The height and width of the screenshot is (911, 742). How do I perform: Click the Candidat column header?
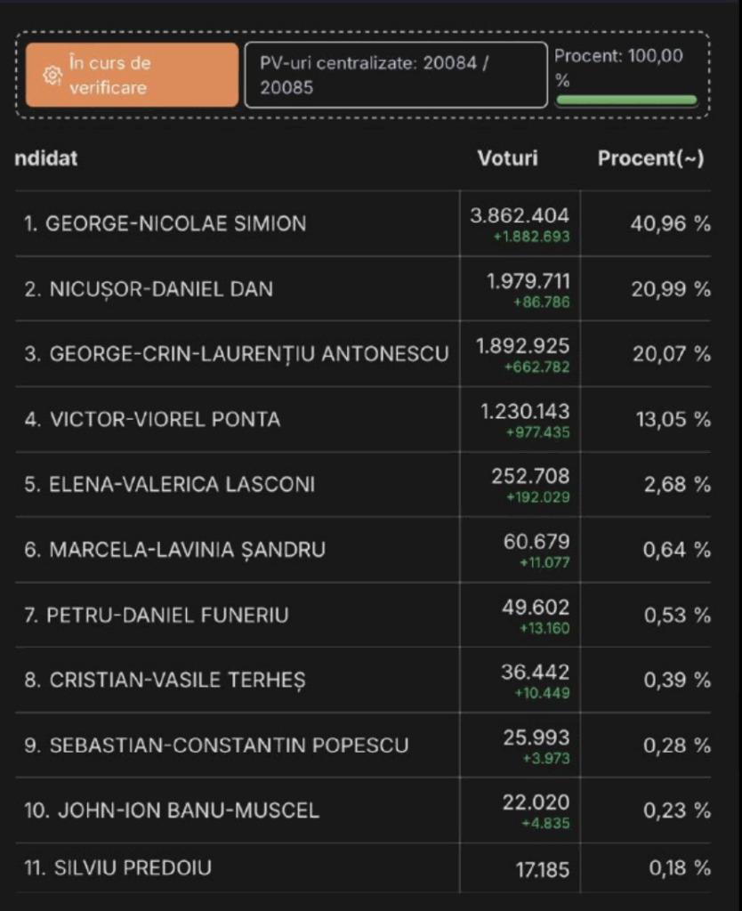coord(46,158)
